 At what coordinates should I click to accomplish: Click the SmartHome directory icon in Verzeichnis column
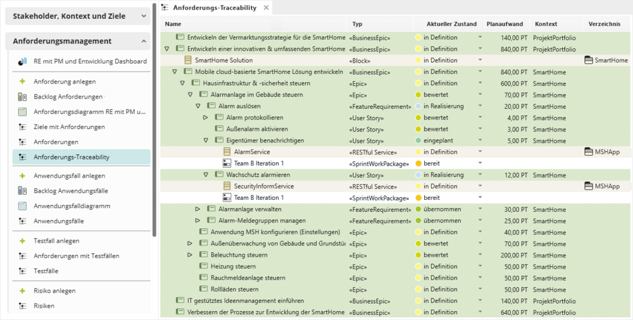click(x=588, y=60)
